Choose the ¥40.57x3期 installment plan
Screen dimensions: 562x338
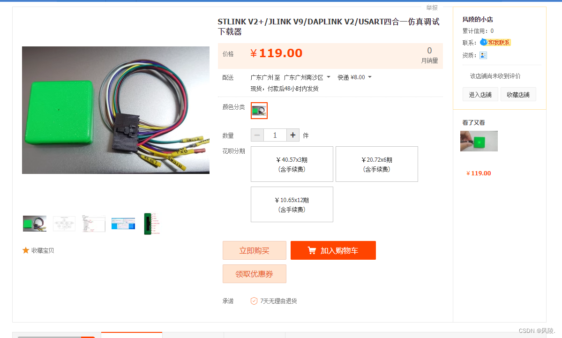click(292, 164)
